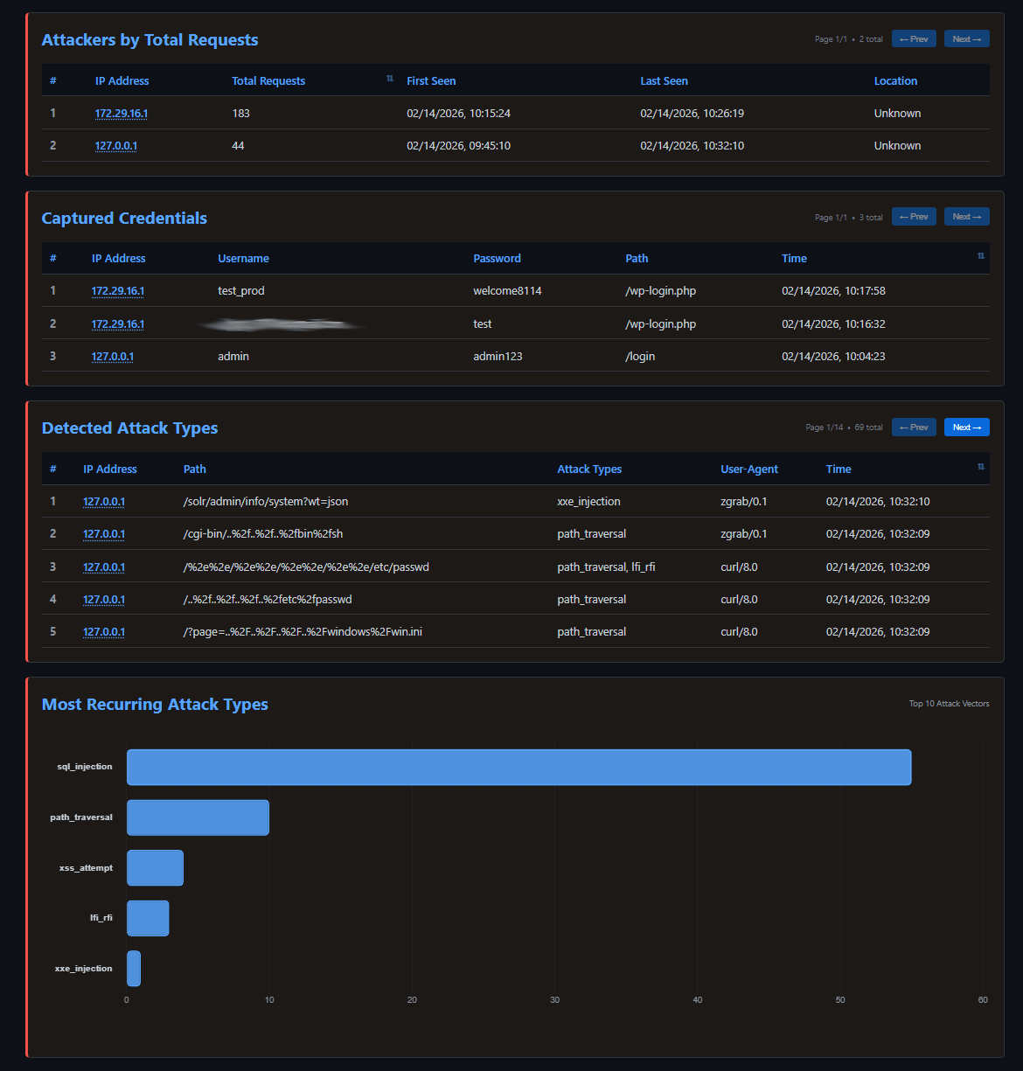Open the IP link for the xxe_injection solr request

coord(104,502)
